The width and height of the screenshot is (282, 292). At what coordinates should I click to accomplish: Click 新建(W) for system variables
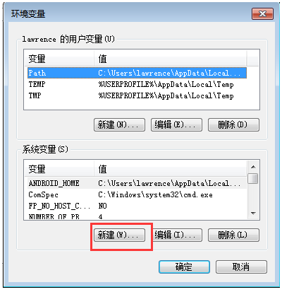pos(119,235)
